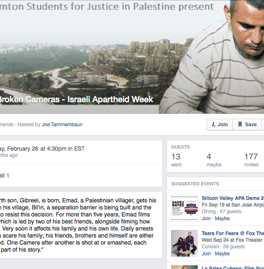Click the event date February 26 at 4:30pm
This screenshot has width=264, height=269.
pyautogui.click(x=42, y=149)
